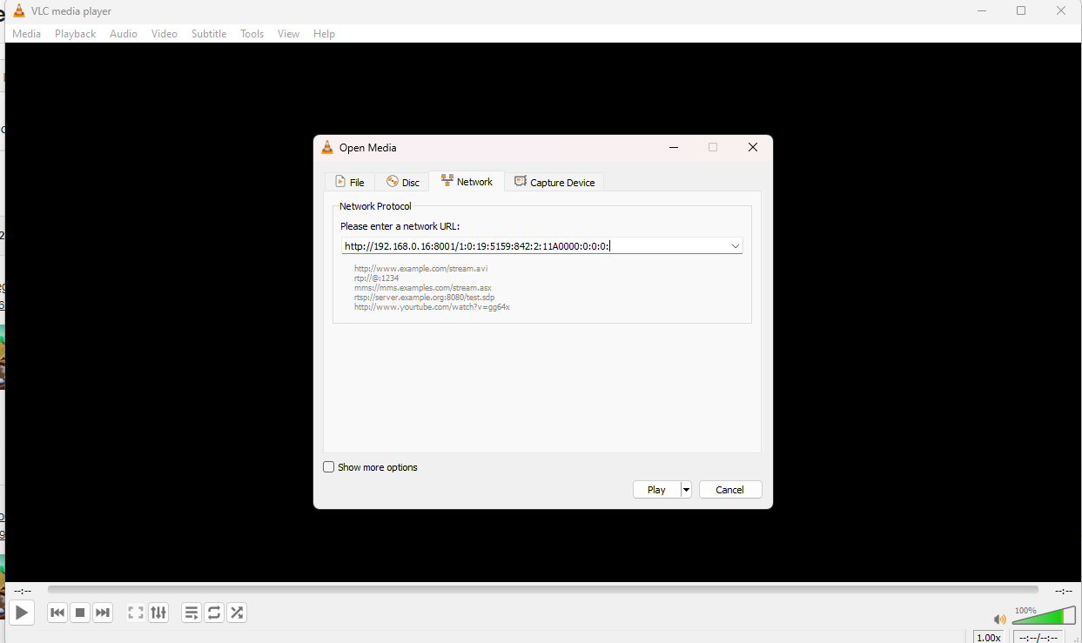The image size is (1082, 643).
Task: Open extended settings and effects panel
Action: point(158,613)
